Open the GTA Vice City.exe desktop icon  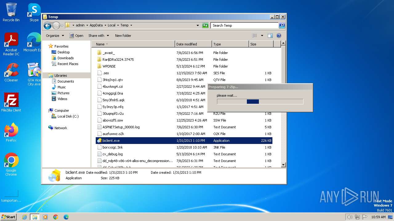(x=34, y=74)
